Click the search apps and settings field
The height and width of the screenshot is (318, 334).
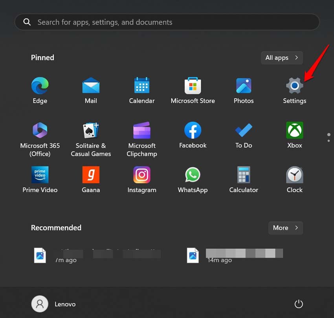[167, 22]
